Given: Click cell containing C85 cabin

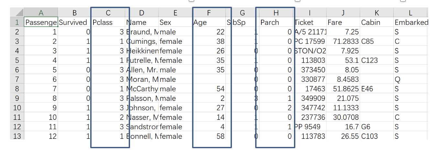Looking at the screenshot, I should 377,41.
